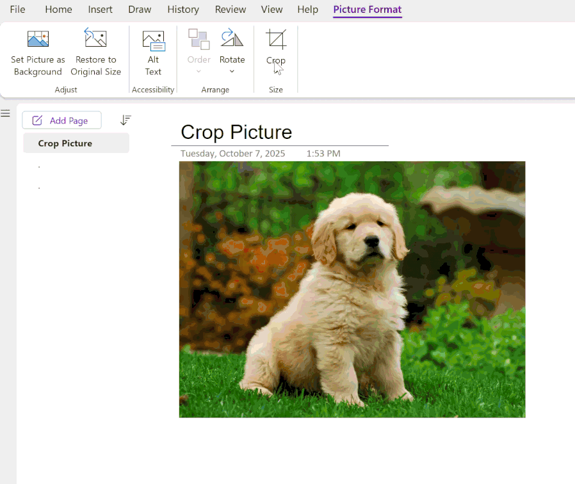This screenshot has height=484, width=575.
Task: Click the page sort icon beside Add Page
Action: (125, 120)
